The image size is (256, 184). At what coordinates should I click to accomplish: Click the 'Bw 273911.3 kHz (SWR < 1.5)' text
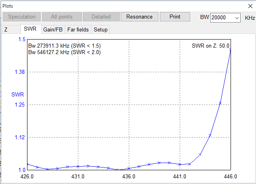click(65, 46)
